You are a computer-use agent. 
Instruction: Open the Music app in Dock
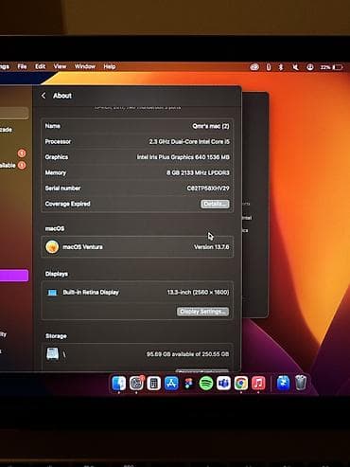coord(258,384)
